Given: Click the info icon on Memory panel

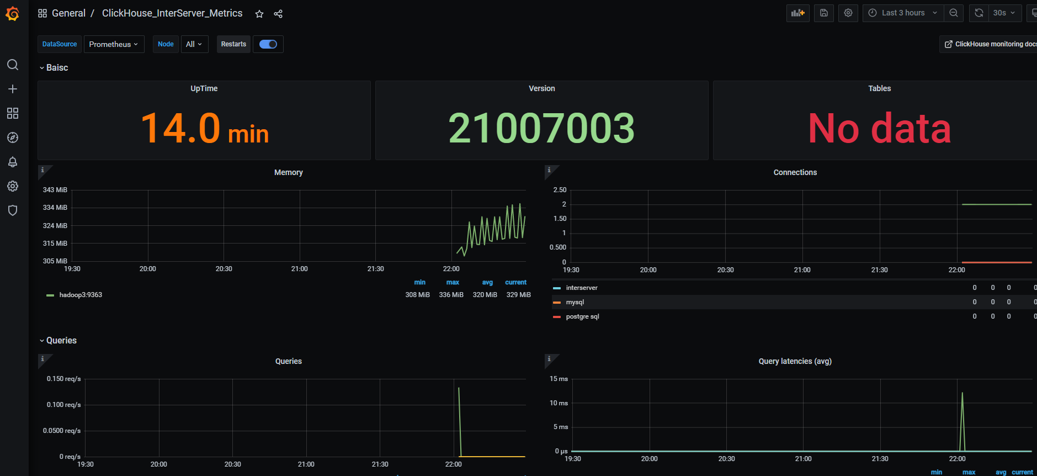Looking at the screenshot, I should pyautogui.click(x=42, y=170).
